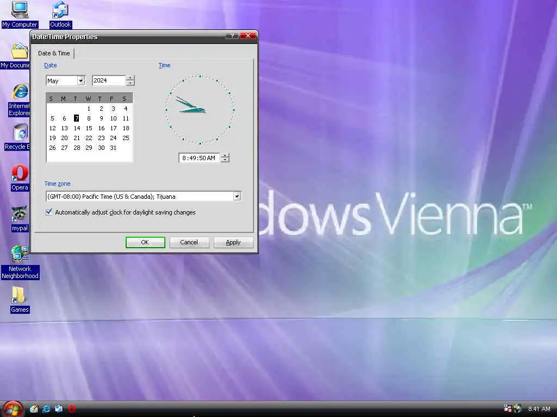Select the My Documents folder icon
The image size is (557, 417).
[x=20, y=51]
